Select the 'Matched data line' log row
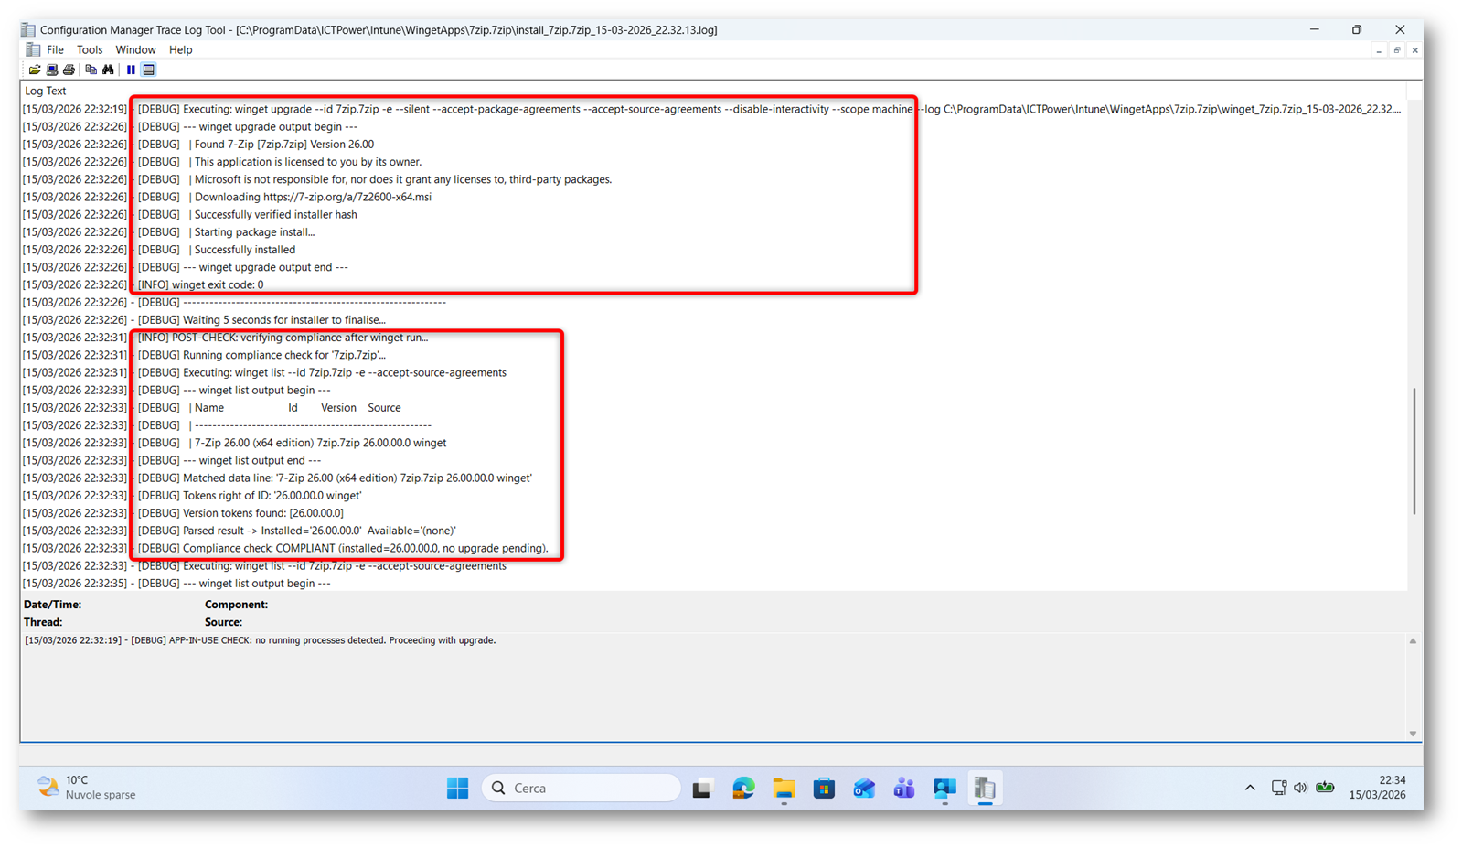Screen dimensions: 1462x848 713,478
